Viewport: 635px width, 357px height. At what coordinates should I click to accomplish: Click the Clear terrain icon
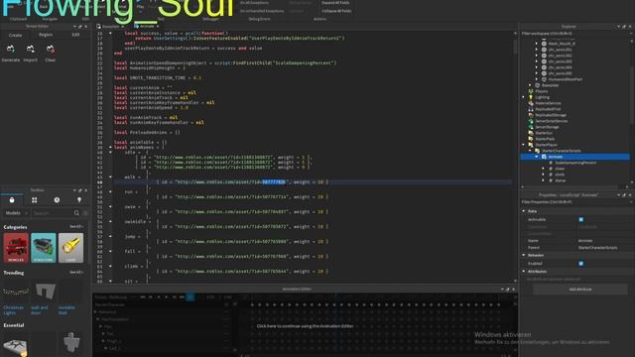pyautogui.click(x=51, y=49)
